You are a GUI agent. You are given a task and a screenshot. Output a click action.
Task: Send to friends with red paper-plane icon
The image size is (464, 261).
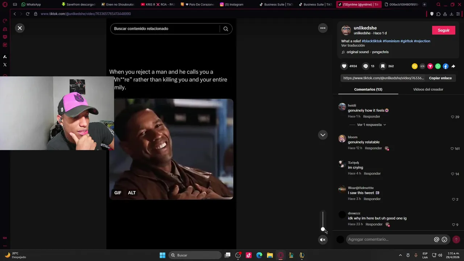430,66
